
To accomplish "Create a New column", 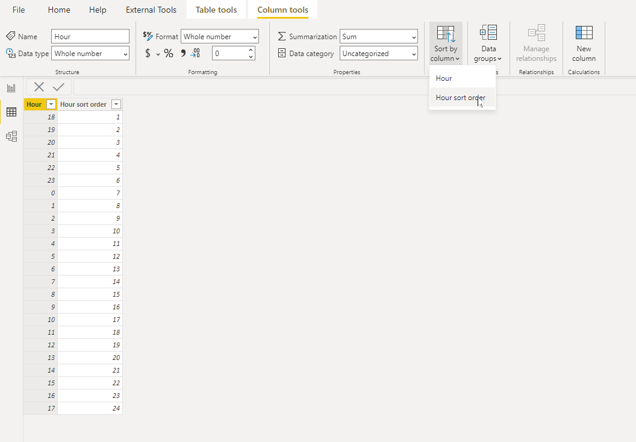I will (x=584, y=43).
